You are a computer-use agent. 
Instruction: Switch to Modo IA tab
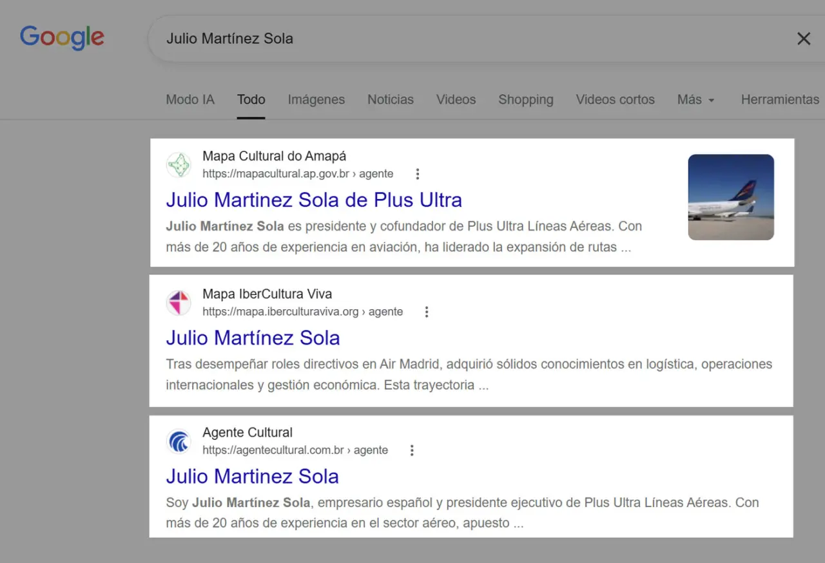[x=190, y=99]
